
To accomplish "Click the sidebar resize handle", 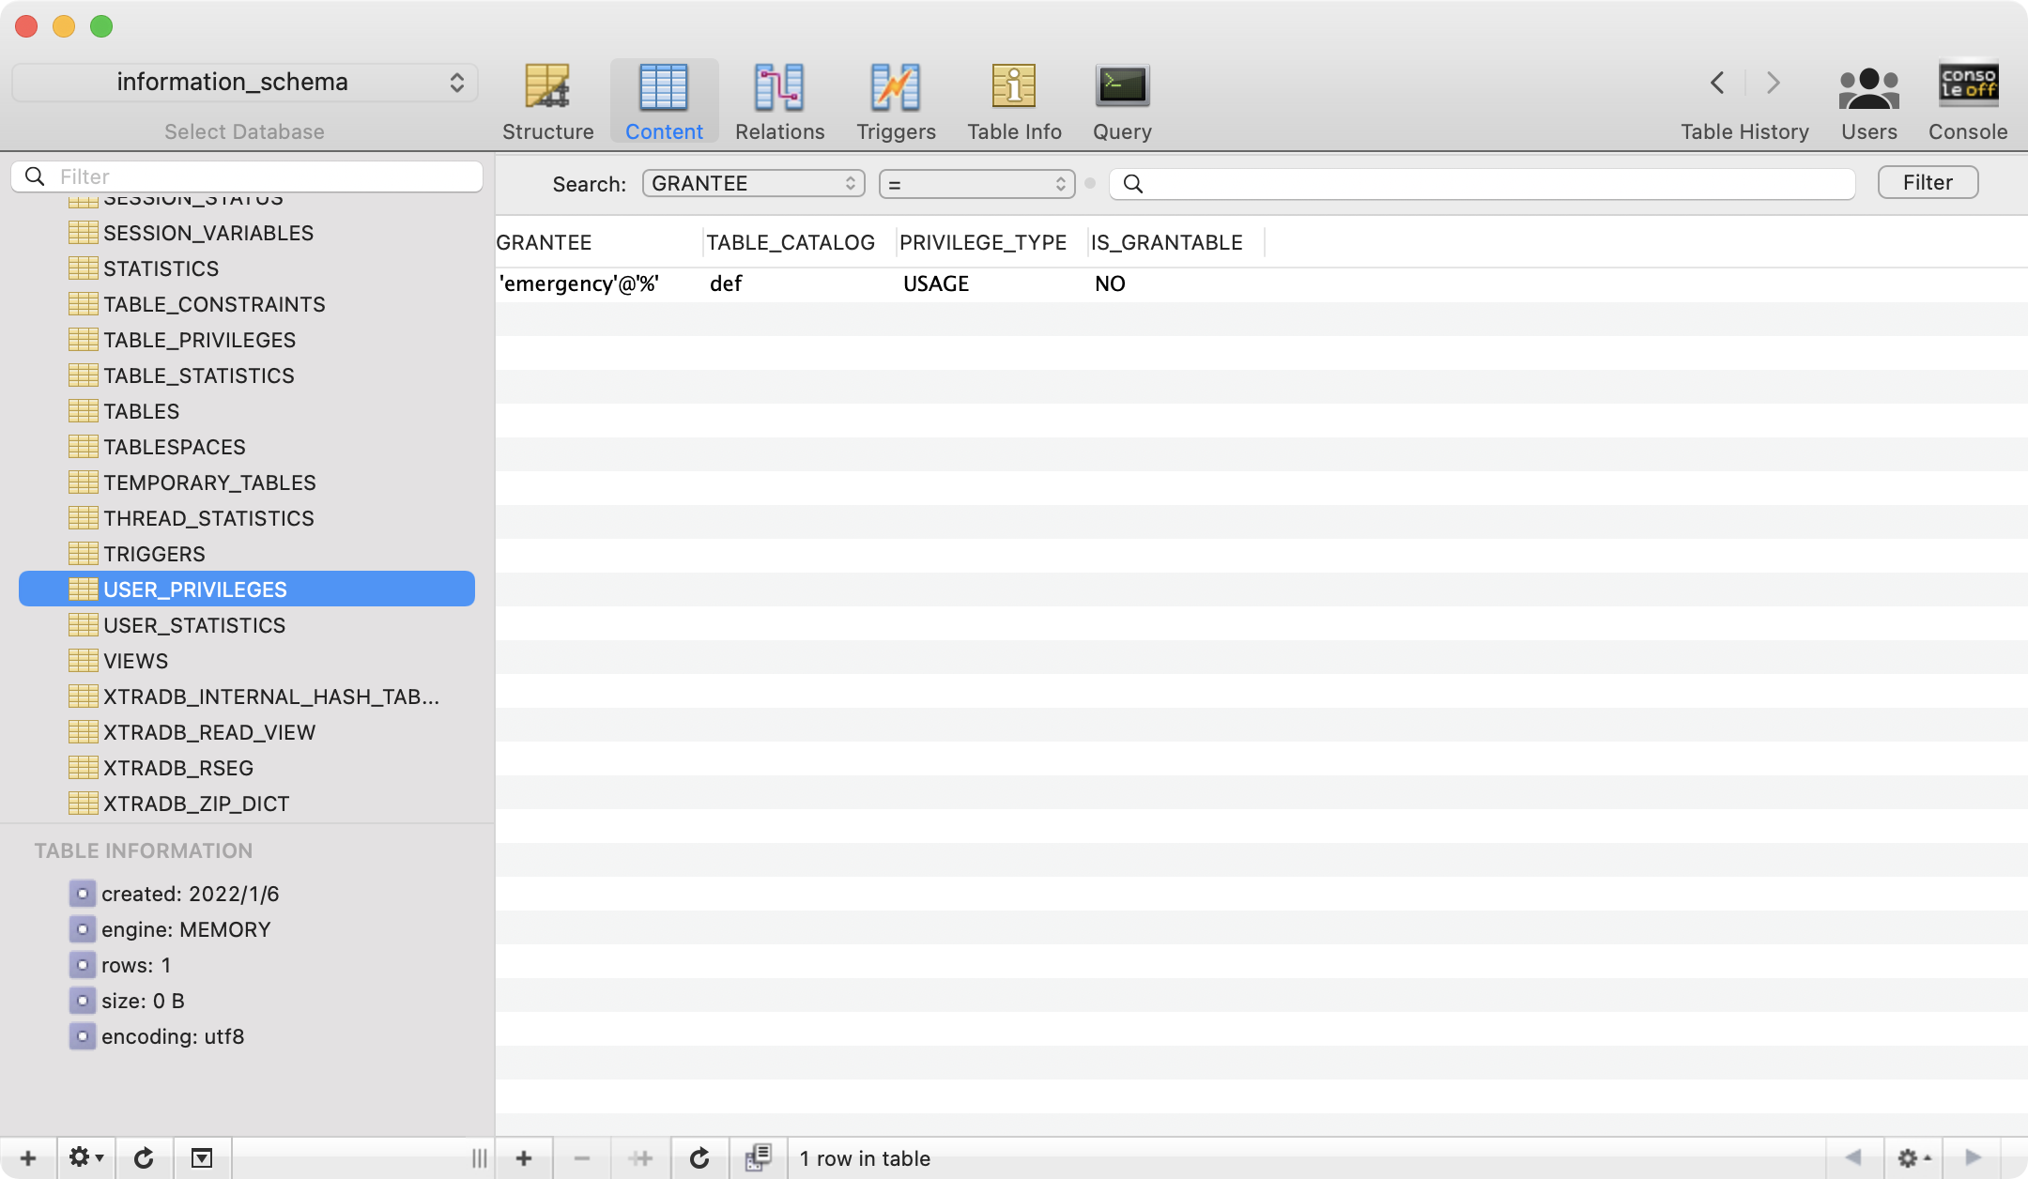I will coord(480,1158).
